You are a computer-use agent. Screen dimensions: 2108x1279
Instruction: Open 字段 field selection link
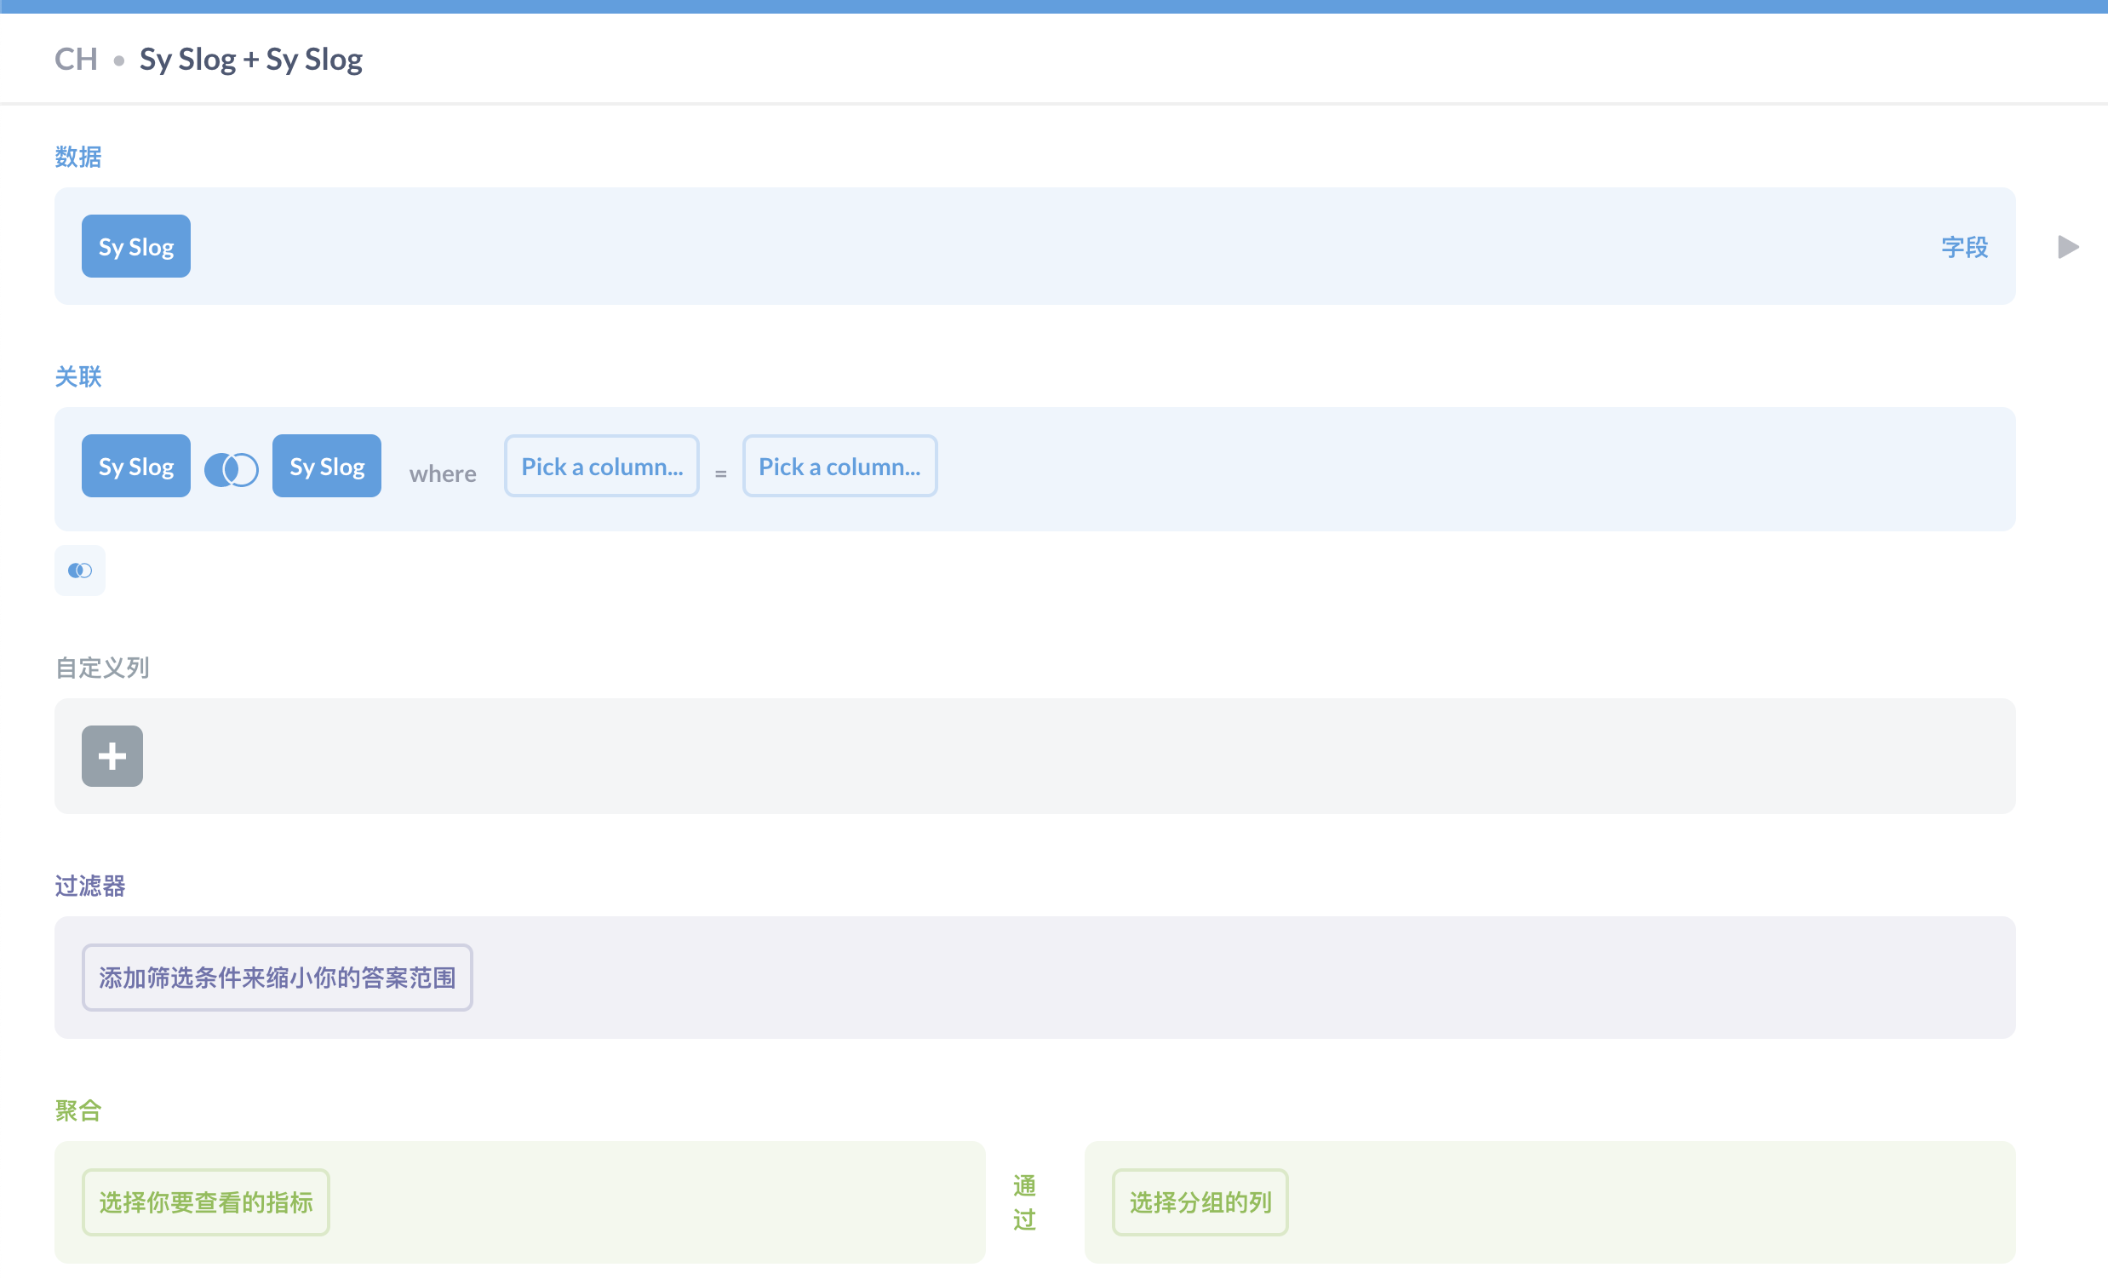tap(1964, 247)
